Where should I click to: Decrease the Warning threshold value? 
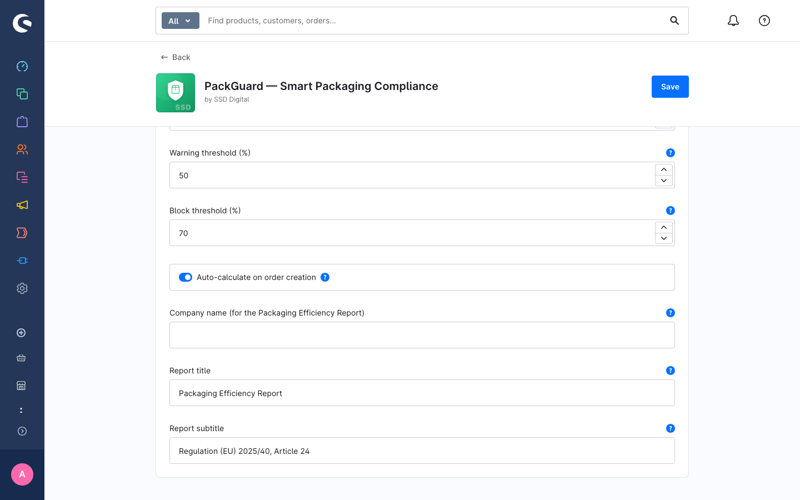point(664,181)
